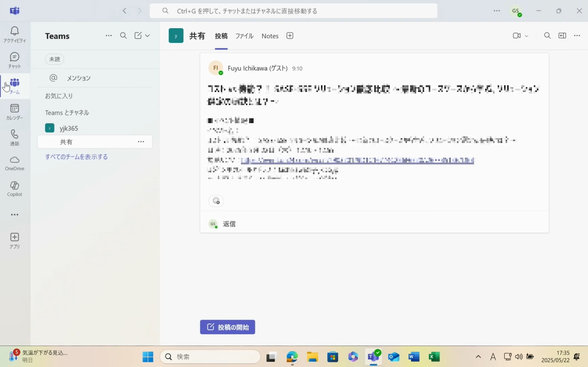Open channel header more options

577,35
